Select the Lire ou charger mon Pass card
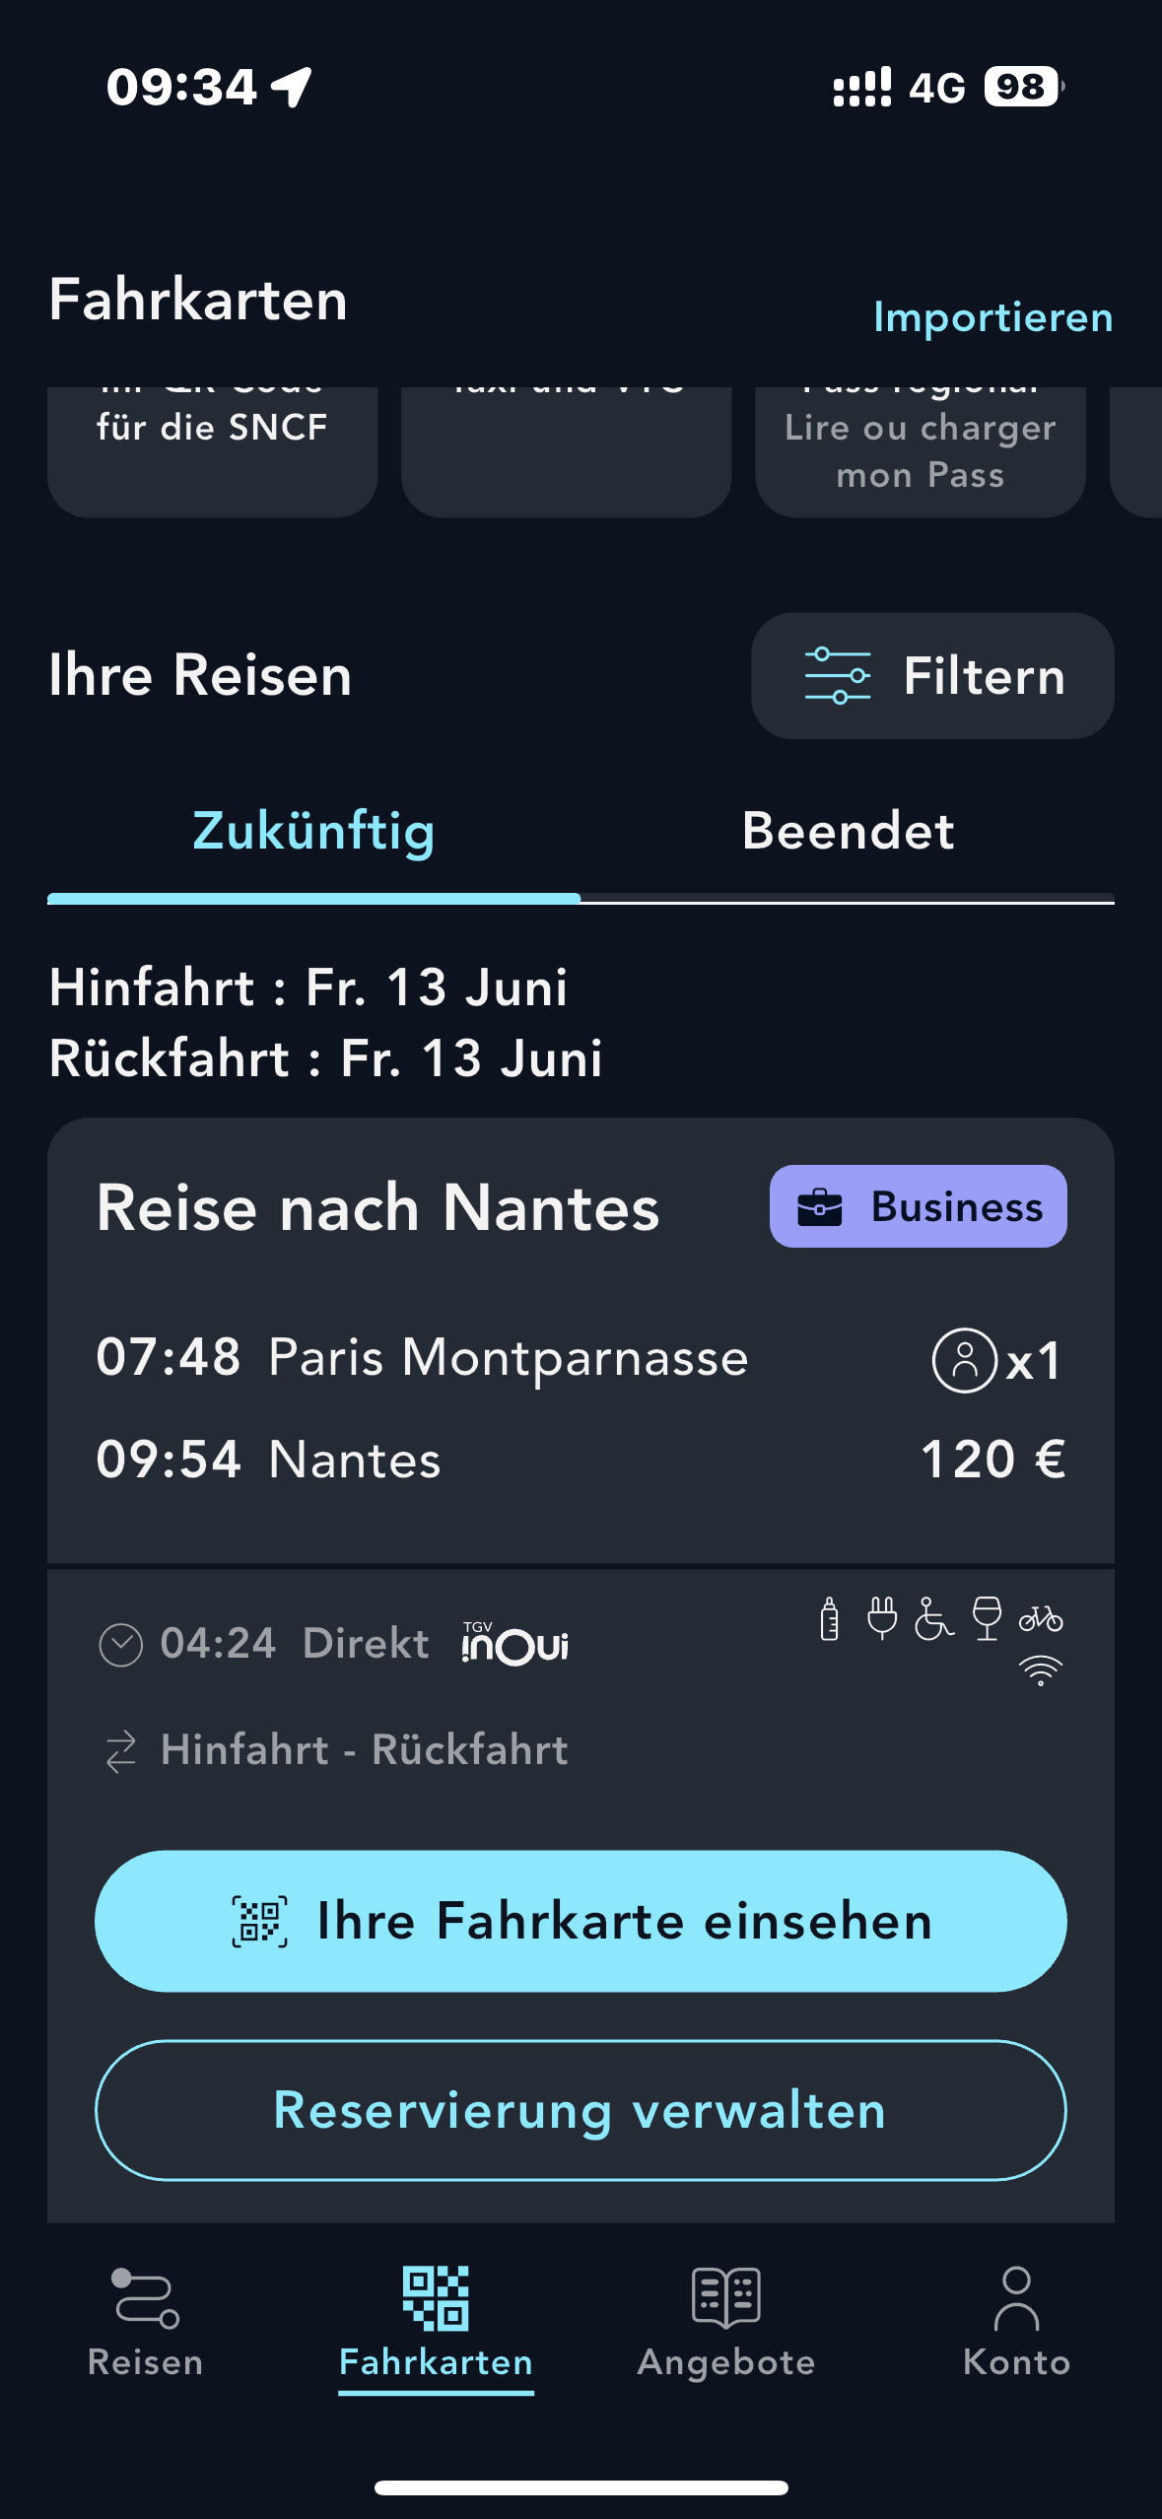The height and width of the screenshot is (2519, 1162). click(920, 450)
